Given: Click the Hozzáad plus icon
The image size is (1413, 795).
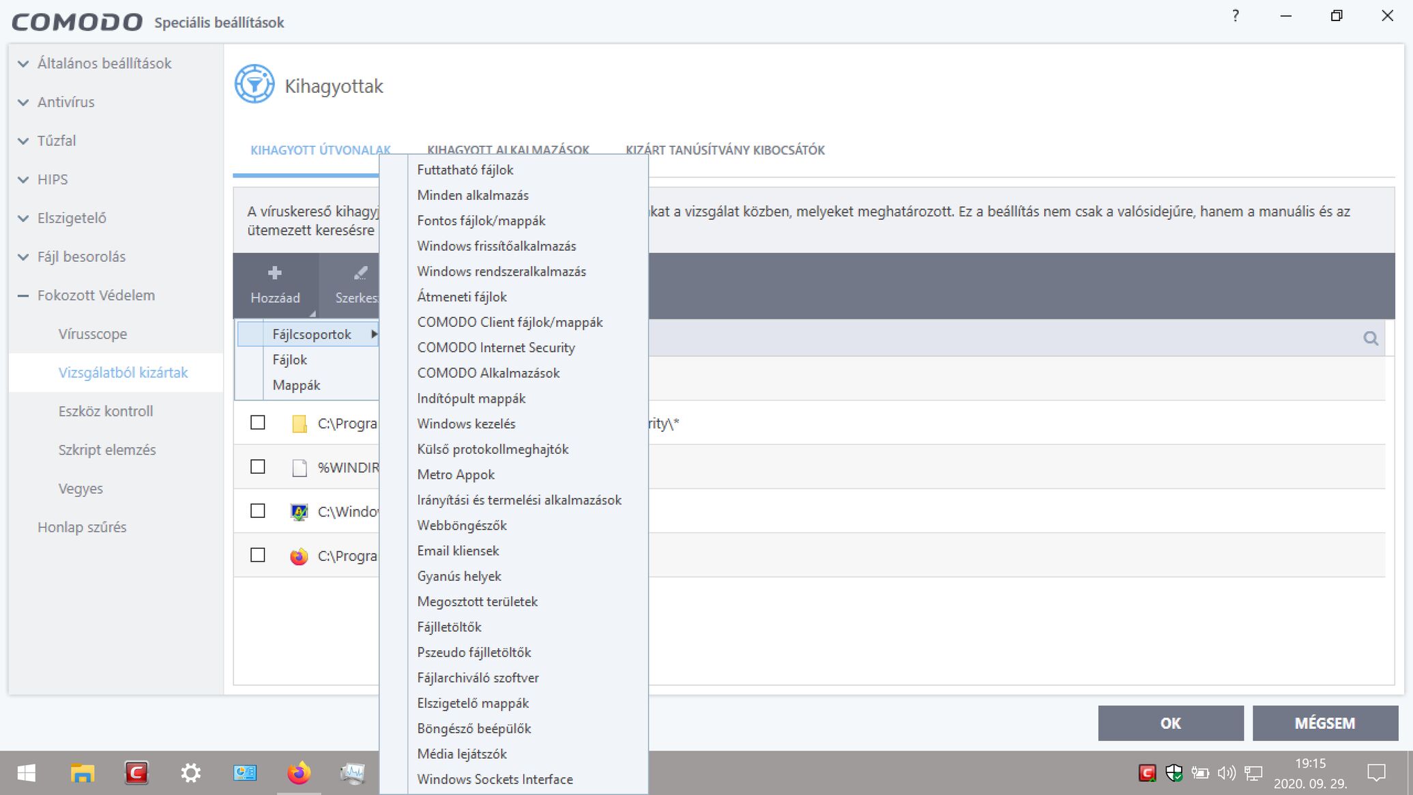Looking at the screenshot, I should 275,273.
